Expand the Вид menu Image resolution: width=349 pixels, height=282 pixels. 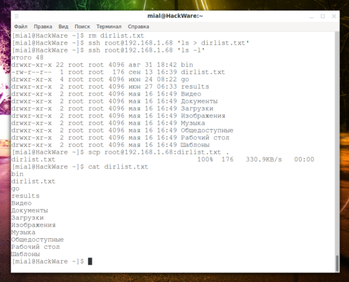(63, 26)
